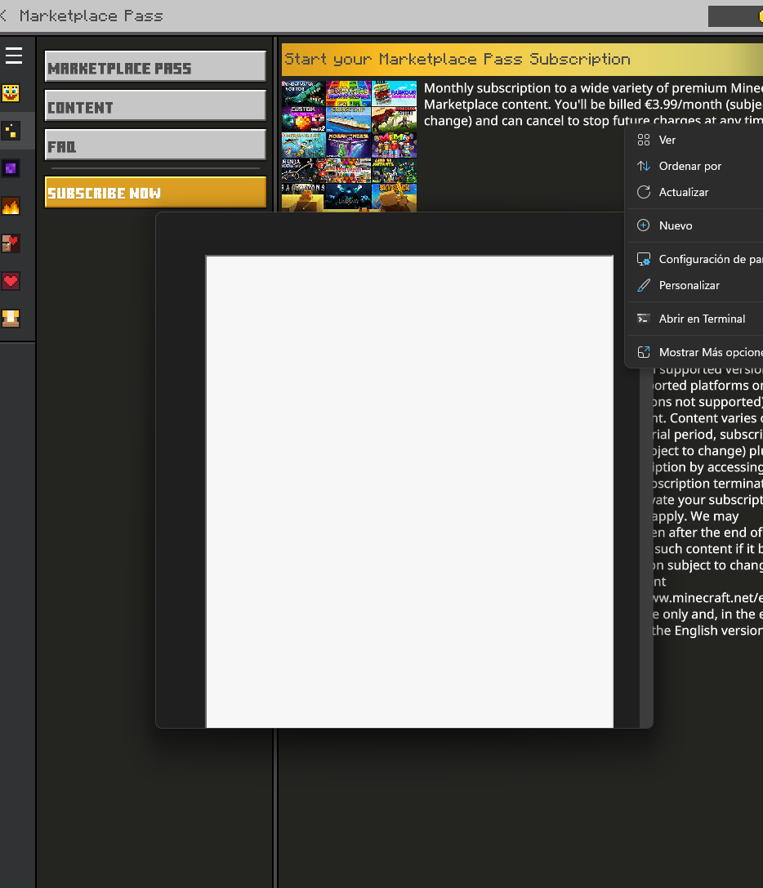Click the Custom hearts thumbnail in the collage

[303, 119]
